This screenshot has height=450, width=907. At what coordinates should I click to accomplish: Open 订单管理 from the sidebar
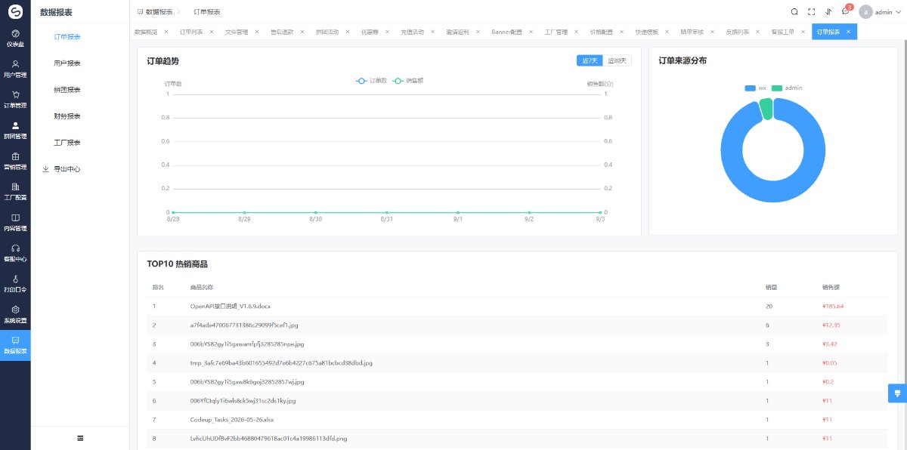point(15,100)
